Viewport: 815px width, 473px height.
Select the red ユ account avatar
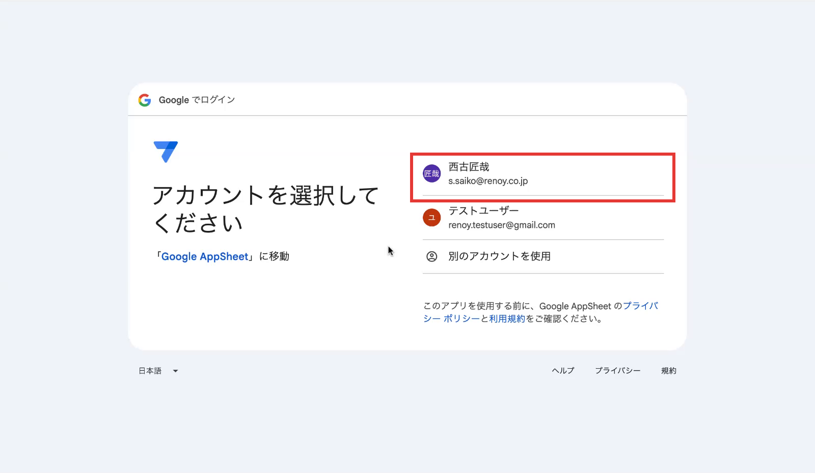(x=431, y=218)
